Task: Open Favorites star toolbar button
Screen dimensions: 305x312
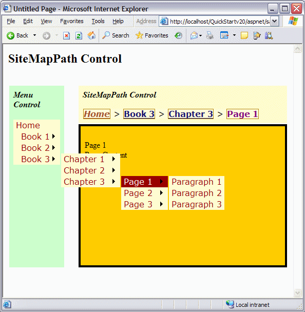Action: click(151, 35)
